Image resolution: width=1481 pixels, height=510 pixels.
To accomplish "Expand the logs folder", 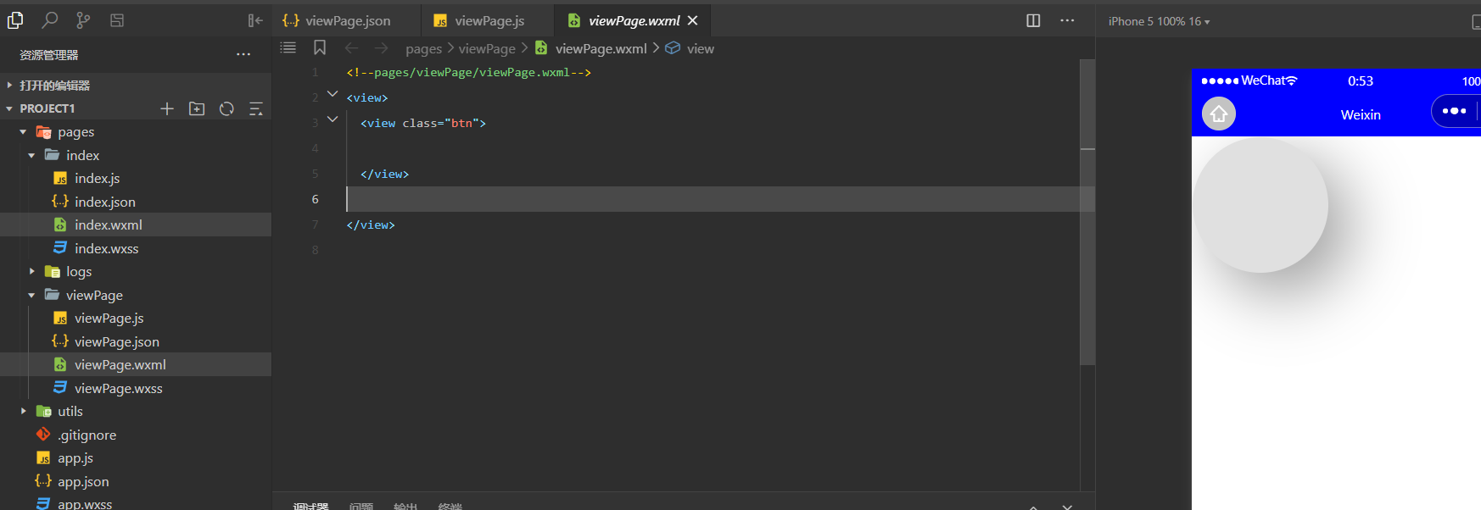I will 31,271.
